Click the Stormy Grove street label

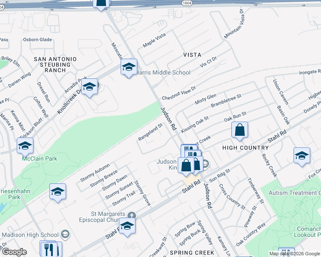pos(142,193)
